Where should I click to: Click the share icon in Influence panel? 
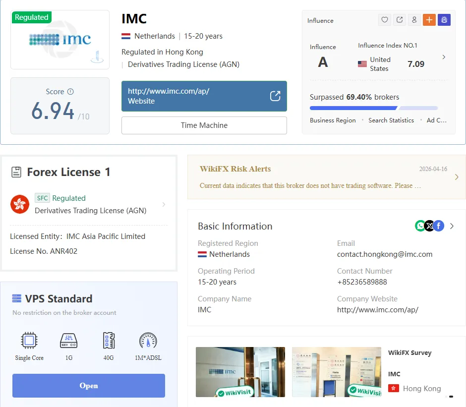point(400,20)
